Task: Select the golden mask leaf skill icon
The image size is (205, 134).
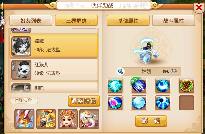Action: (x=187, y=86)
